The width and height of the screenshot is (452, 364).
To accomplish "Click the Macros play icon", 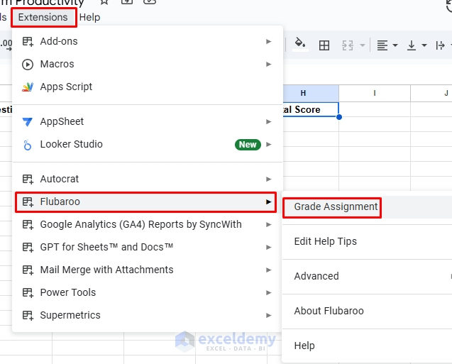I will coord(28,64).
